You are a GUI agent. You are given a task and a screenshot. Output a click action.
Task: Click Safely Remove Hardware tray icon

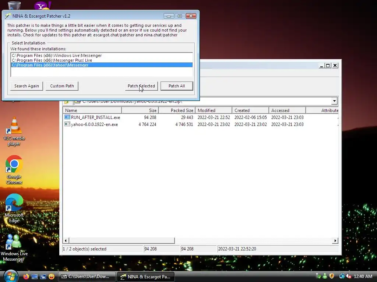click(x=318, y=276)
